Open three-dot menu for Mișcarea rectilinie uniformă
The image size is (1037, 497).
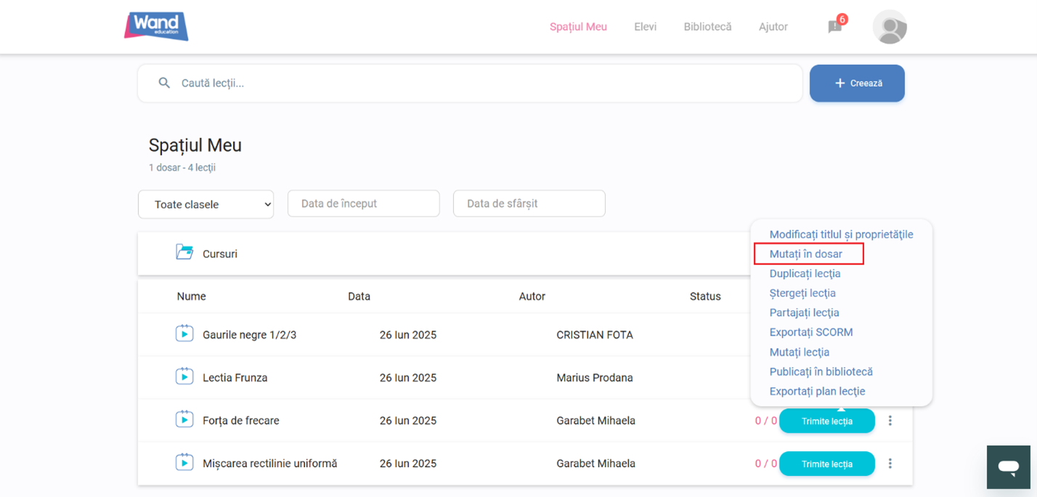[890, 464]
